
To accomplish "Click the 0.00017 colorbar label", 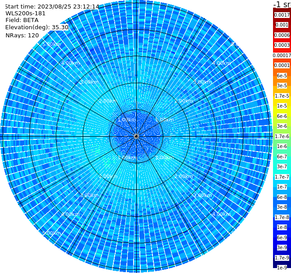I will 282,55.
